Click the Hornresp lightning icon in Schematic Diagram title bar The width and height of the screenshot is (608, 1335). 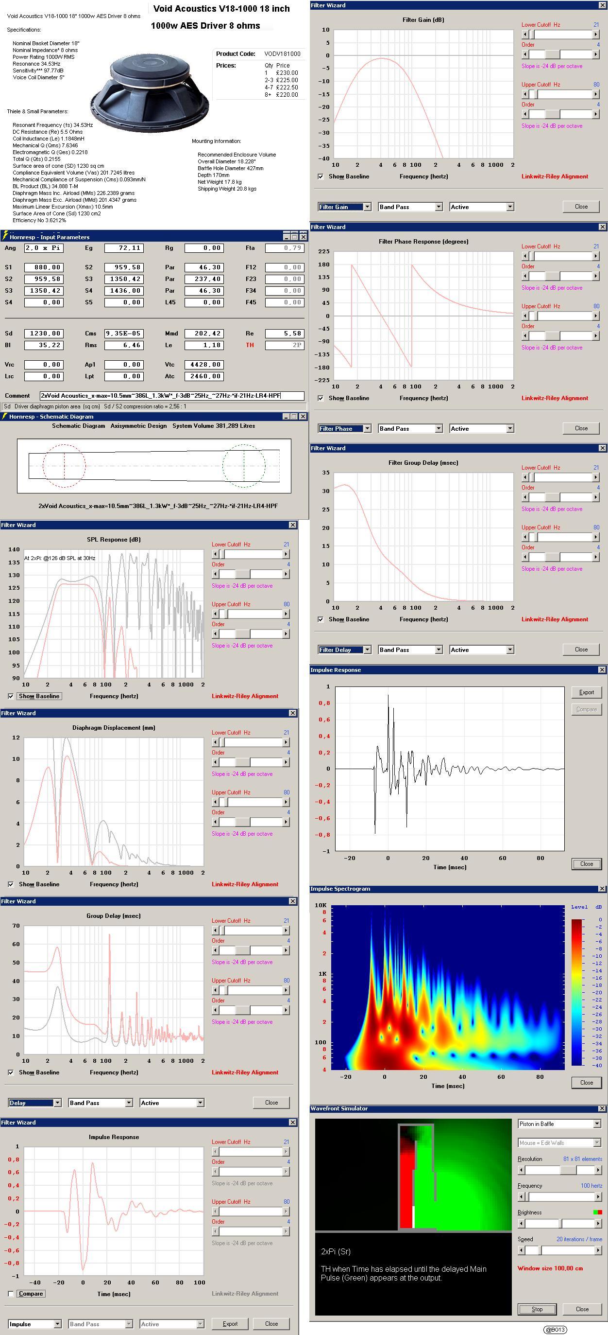(5, 416)
